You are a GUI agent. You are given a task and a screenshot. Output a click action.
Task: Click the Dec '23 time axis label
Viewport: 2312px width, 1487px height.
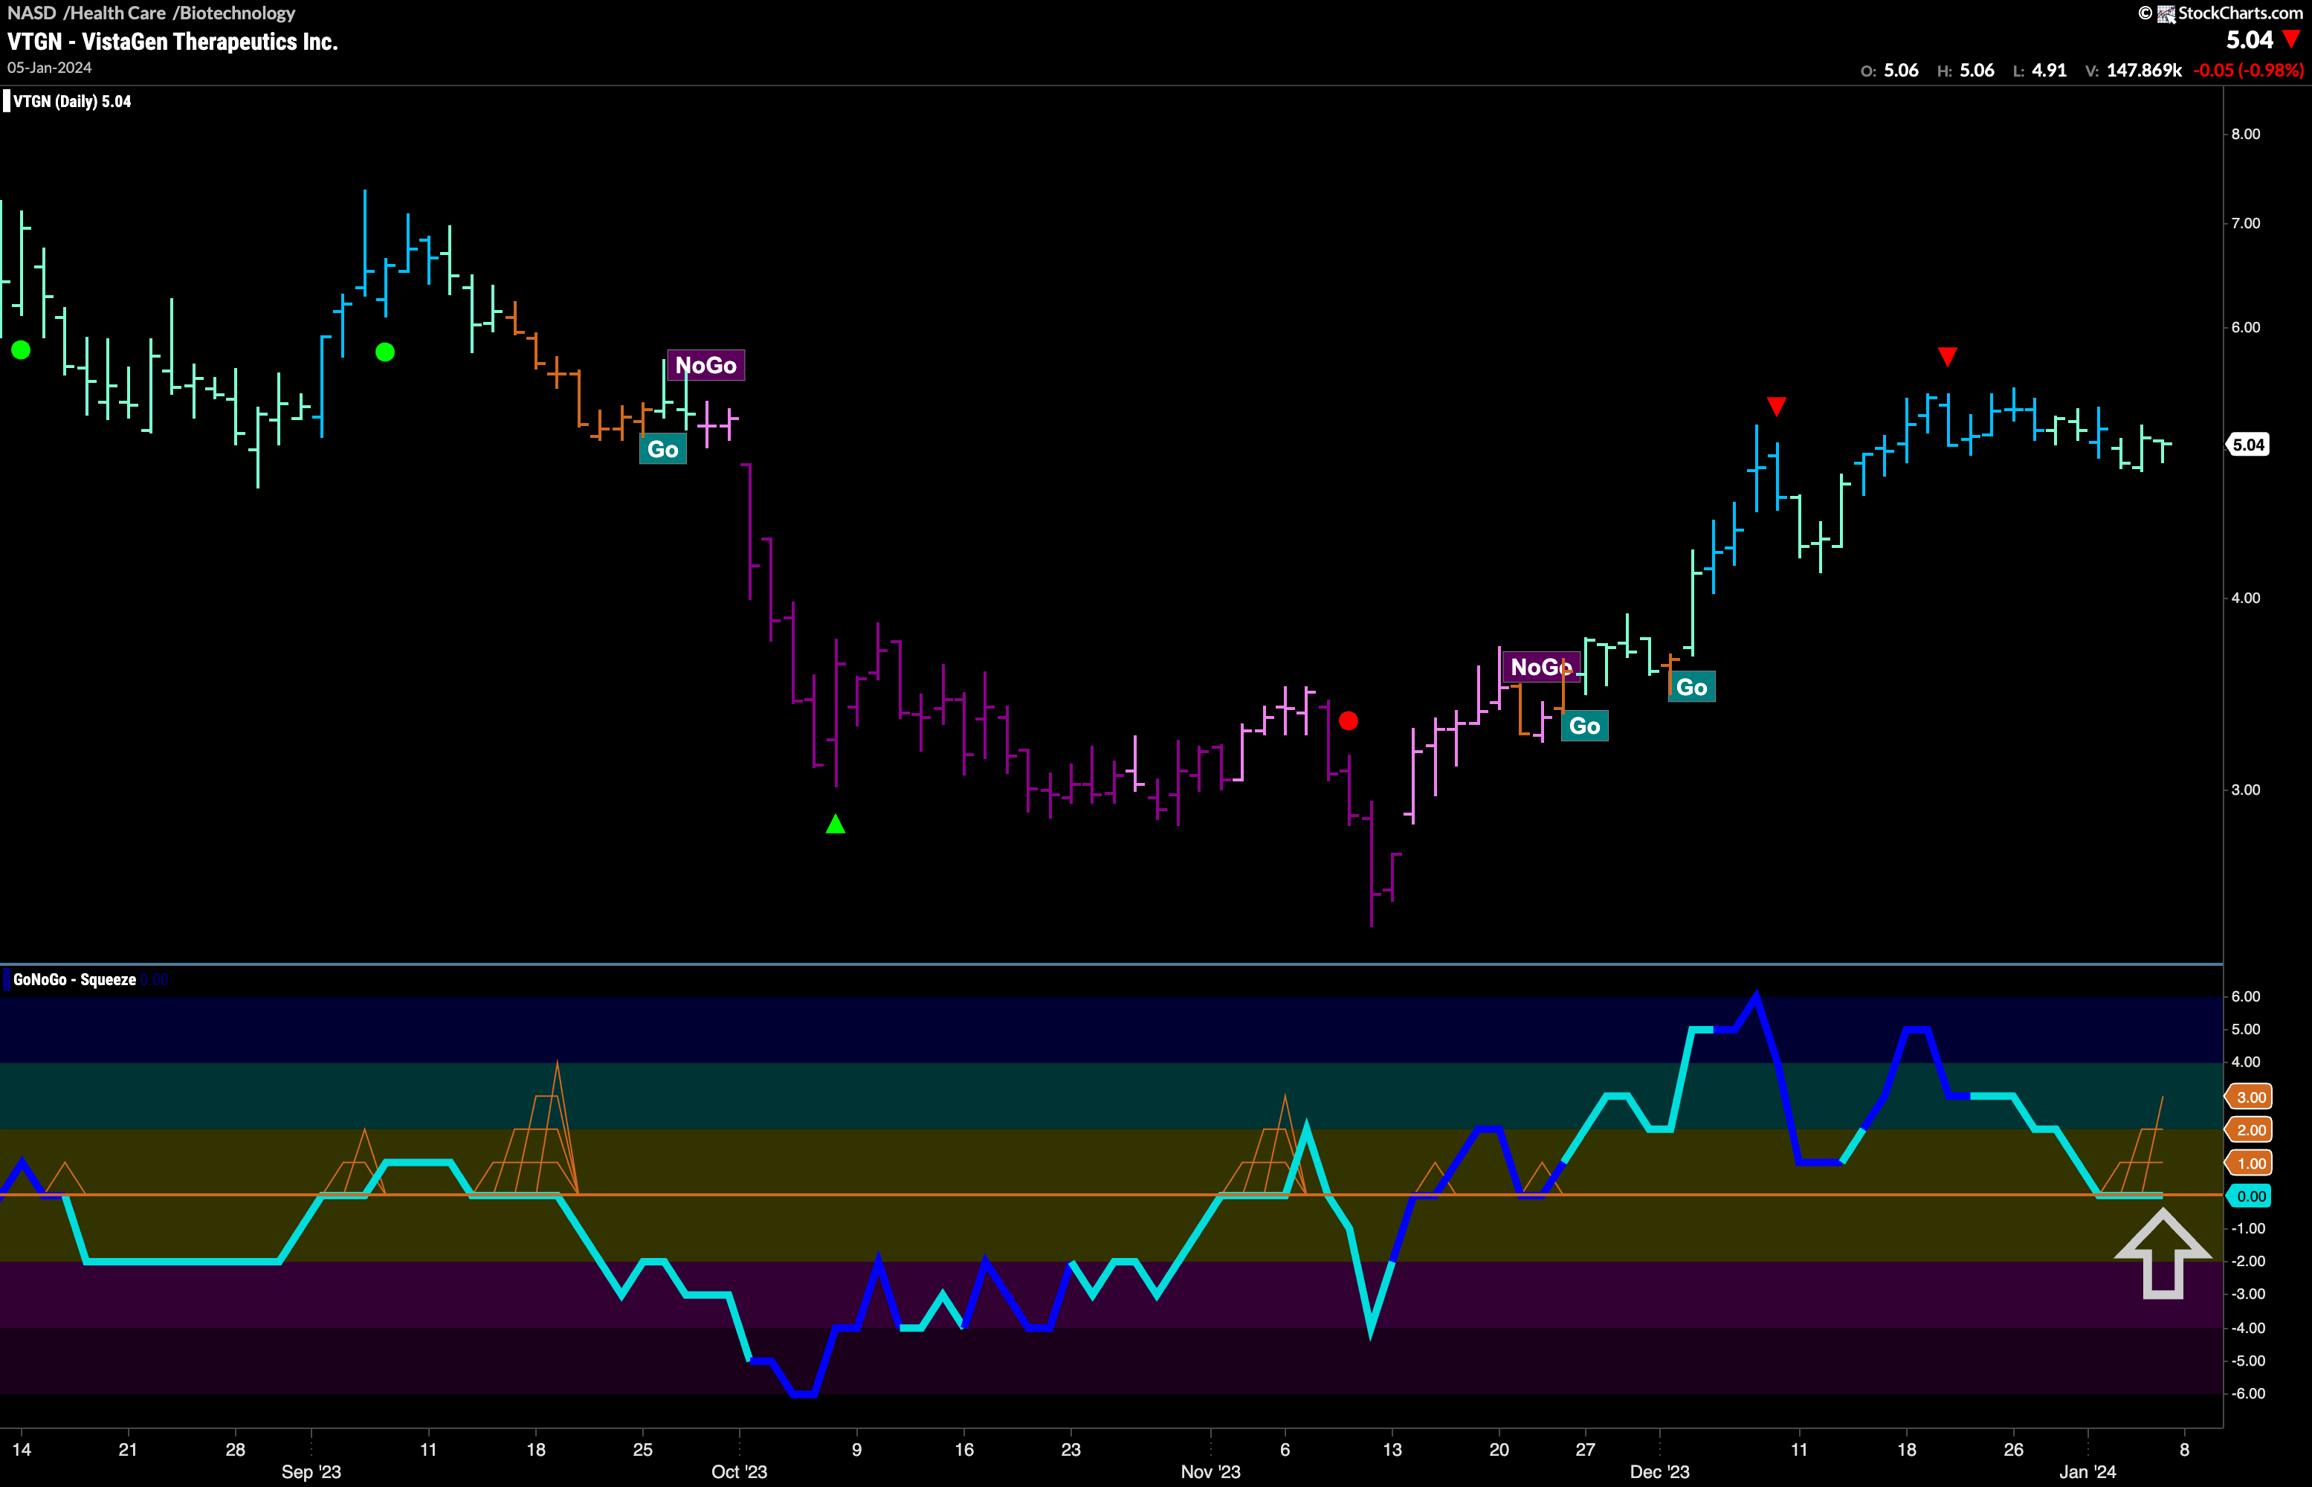[x=1659, y=1471]
